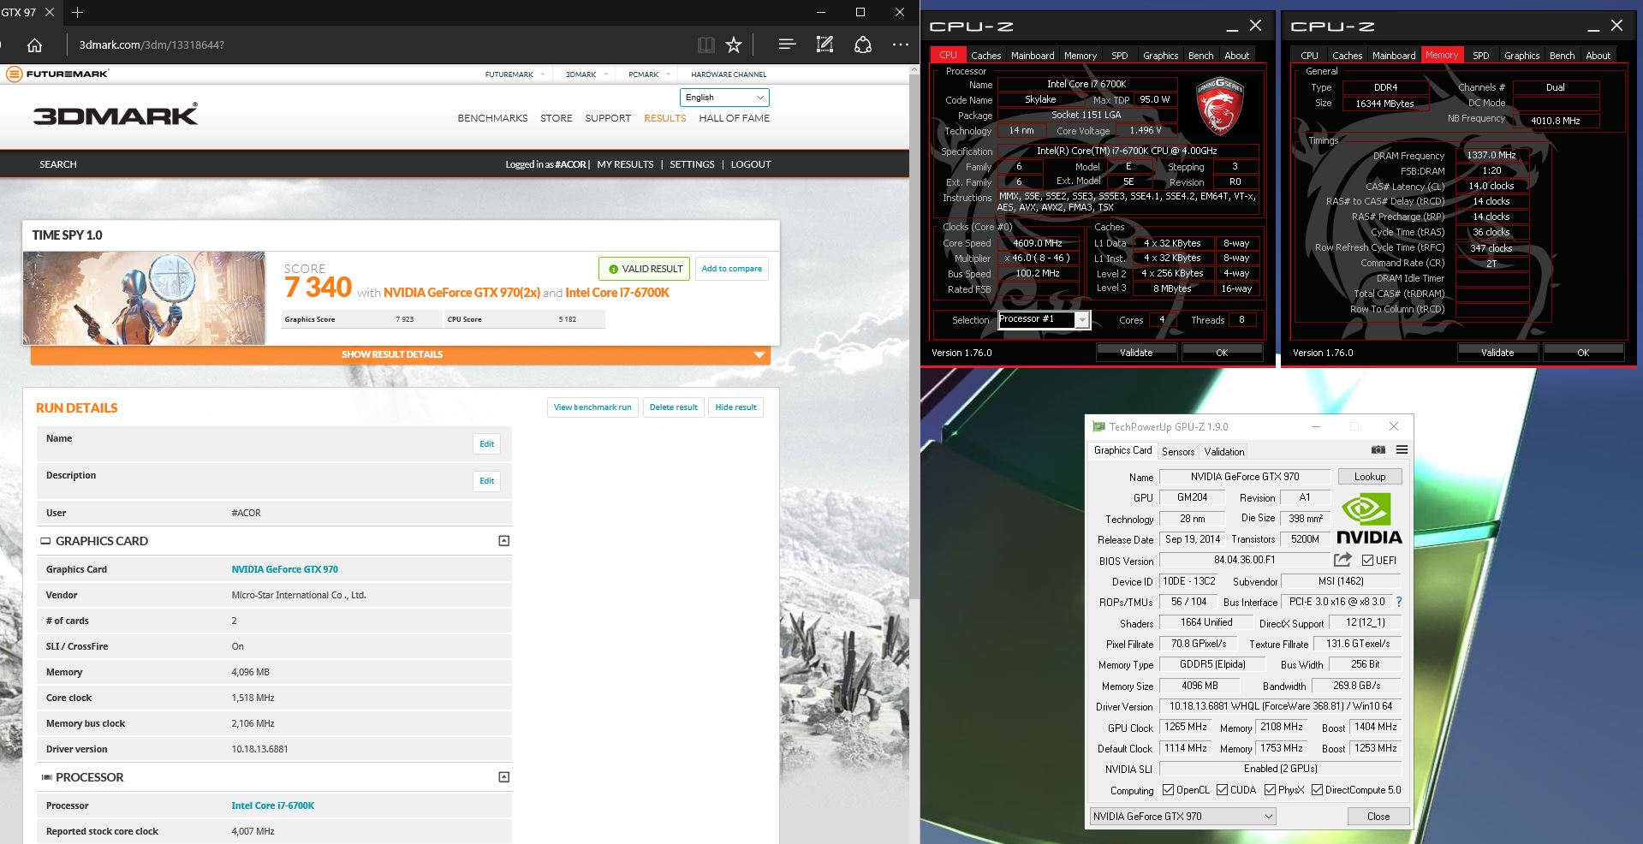
Task: Toggle the CUDA checkbox
Action: [x=1222, y=790]
